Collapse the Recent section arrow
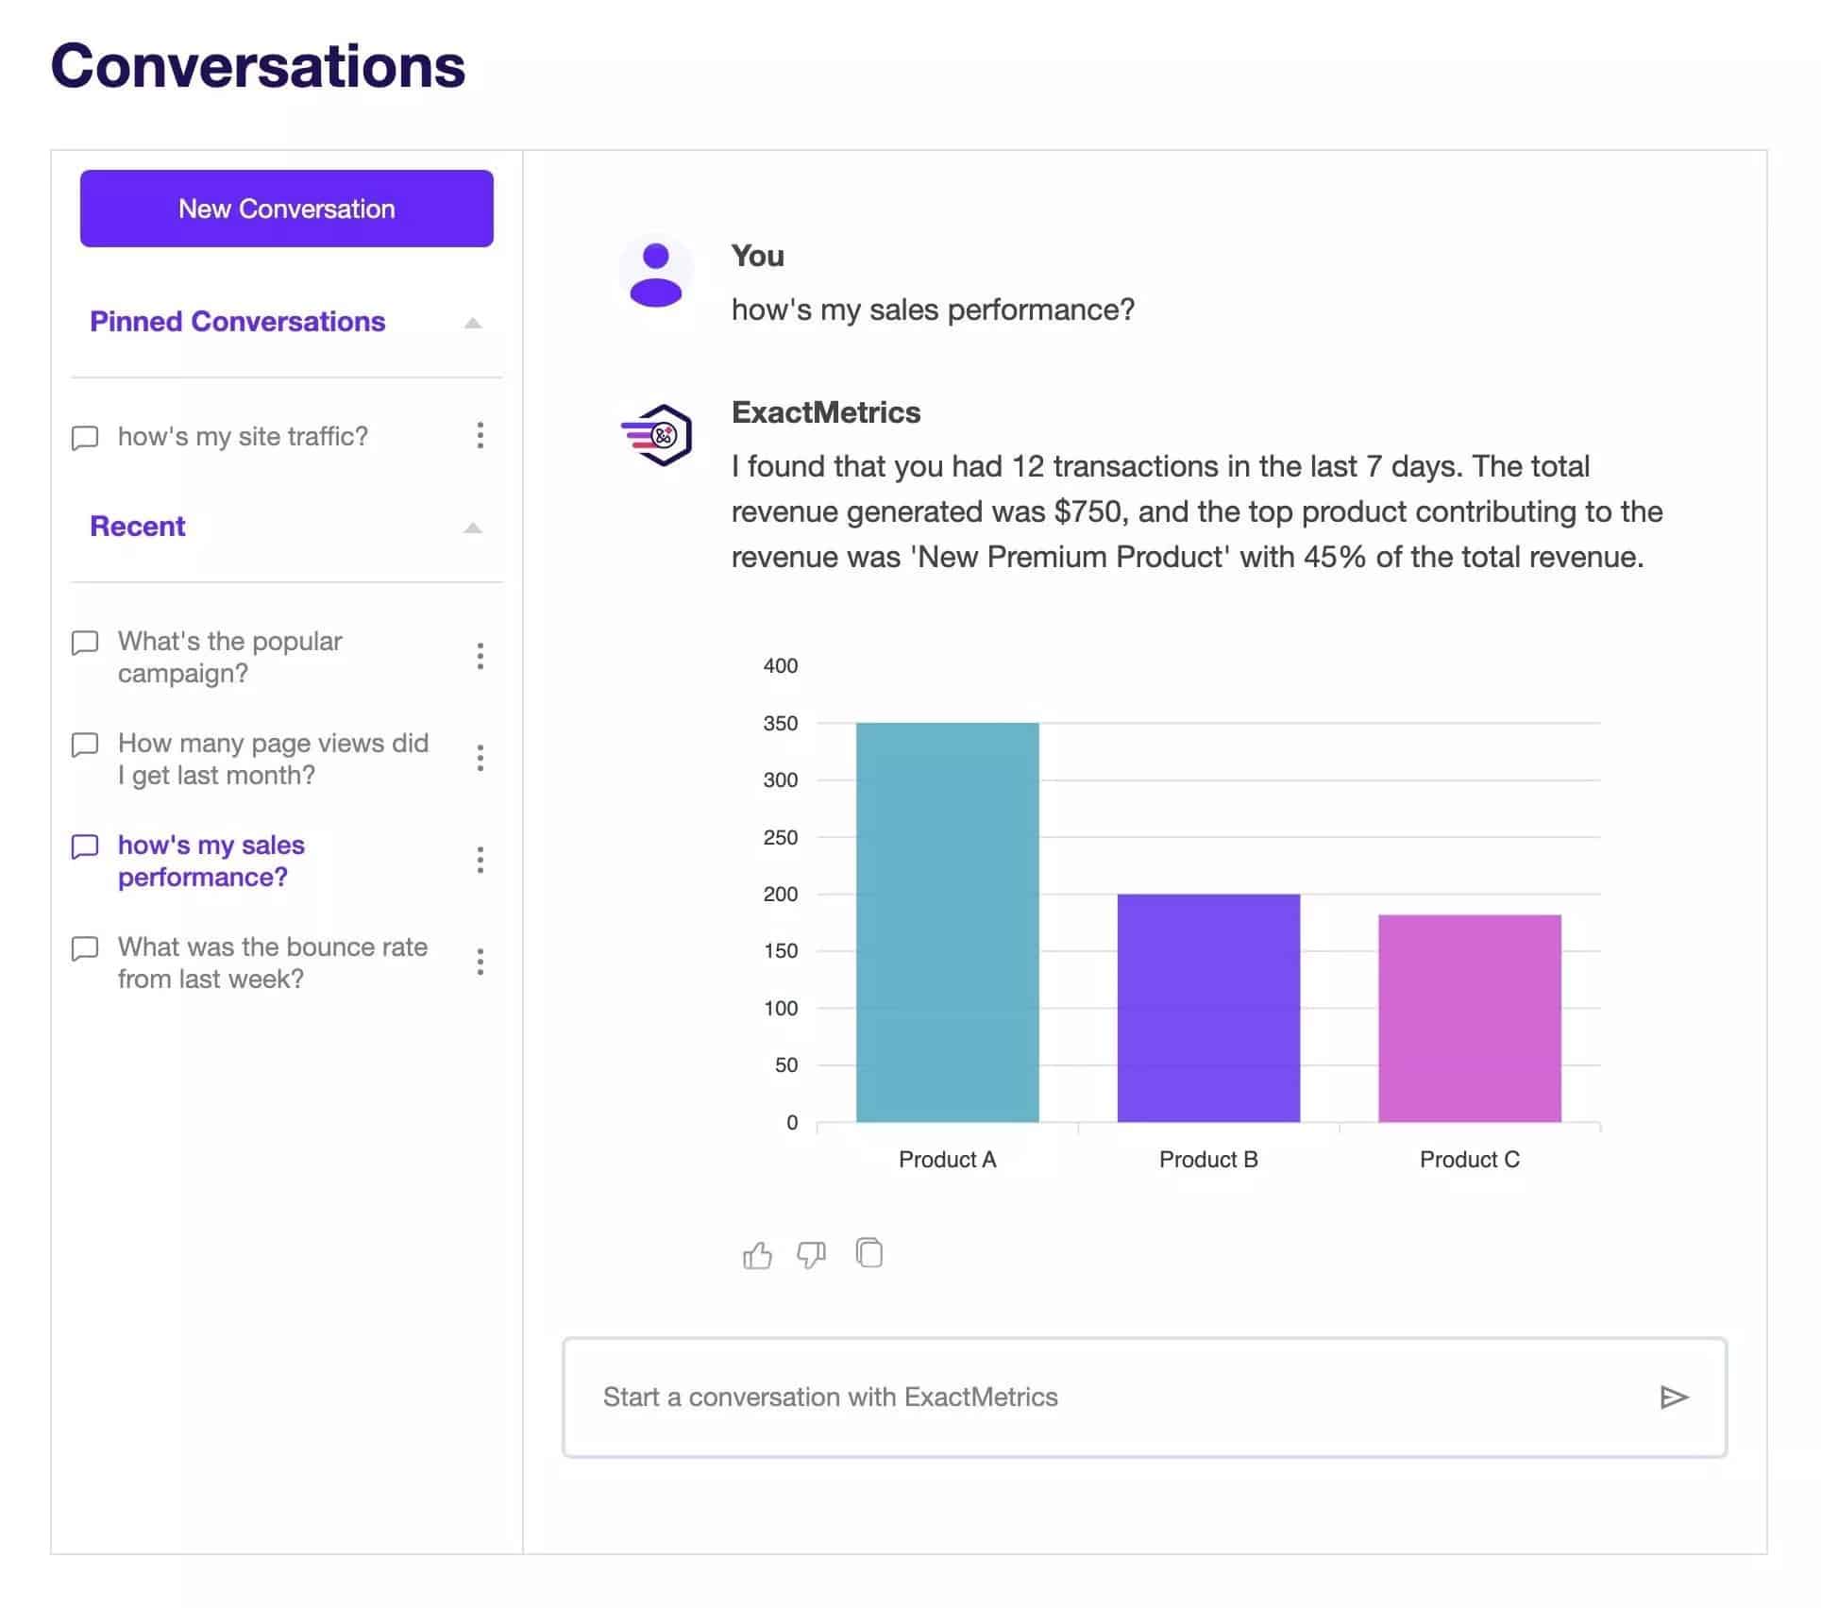 (x=473, y=528)
